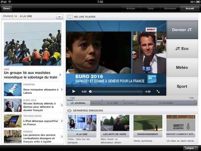Viewport: 201px width, 151px height.
Task: Open the Maoist train sabotage headline
Action: pyautogui.click(x=30, y=75)
